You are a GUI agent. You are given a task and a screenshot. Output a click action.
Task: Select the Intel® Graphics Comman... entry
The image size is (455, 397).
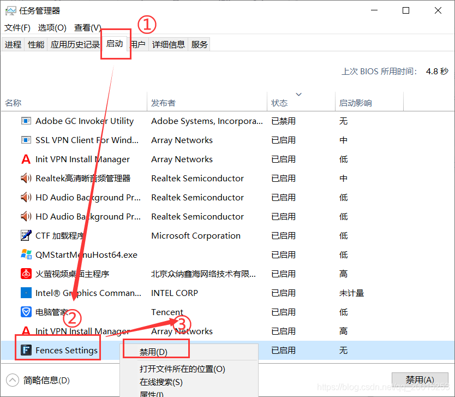point(88,293)
